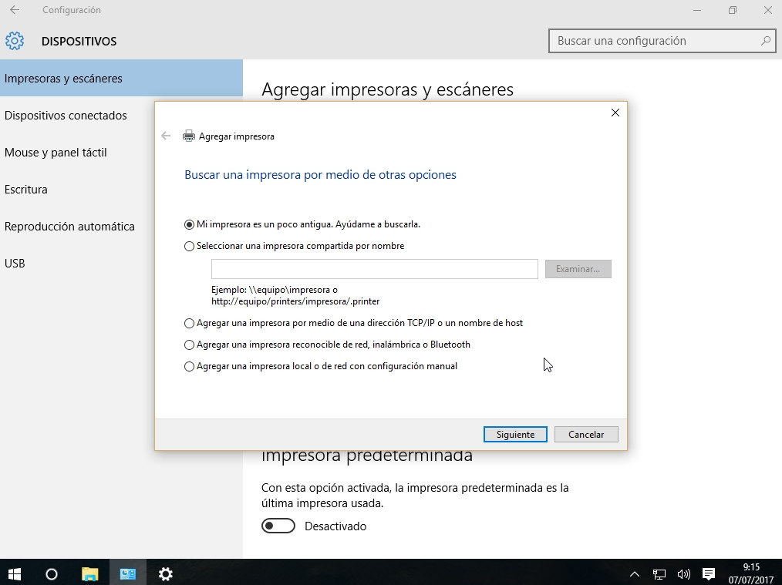Image resolution: width=782 pixels, height=585 pixels.
Task: Open the Windows Start menu
Action: [14, 573]
